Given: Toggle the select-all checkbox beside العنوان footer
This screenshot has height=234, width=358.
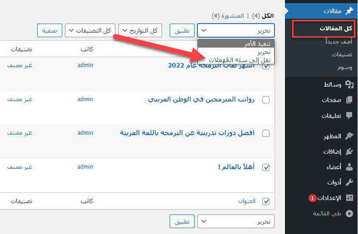Looking at the screenshot, I should coord(266,201).
